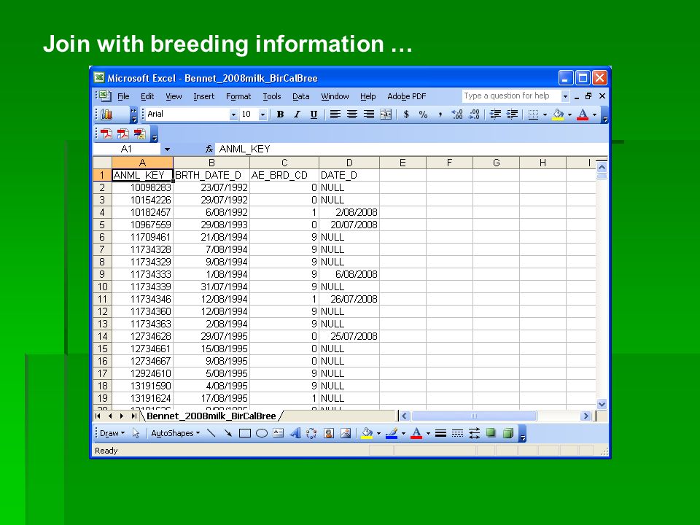Toggle Bold formatting

280,114
